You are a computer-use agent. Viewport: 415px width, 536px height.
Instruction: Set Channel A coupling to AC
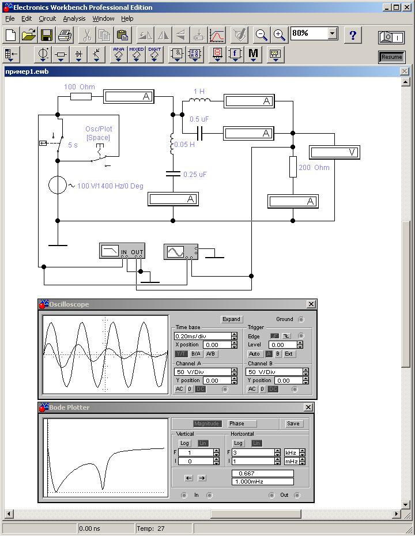(x=179, y=389)
